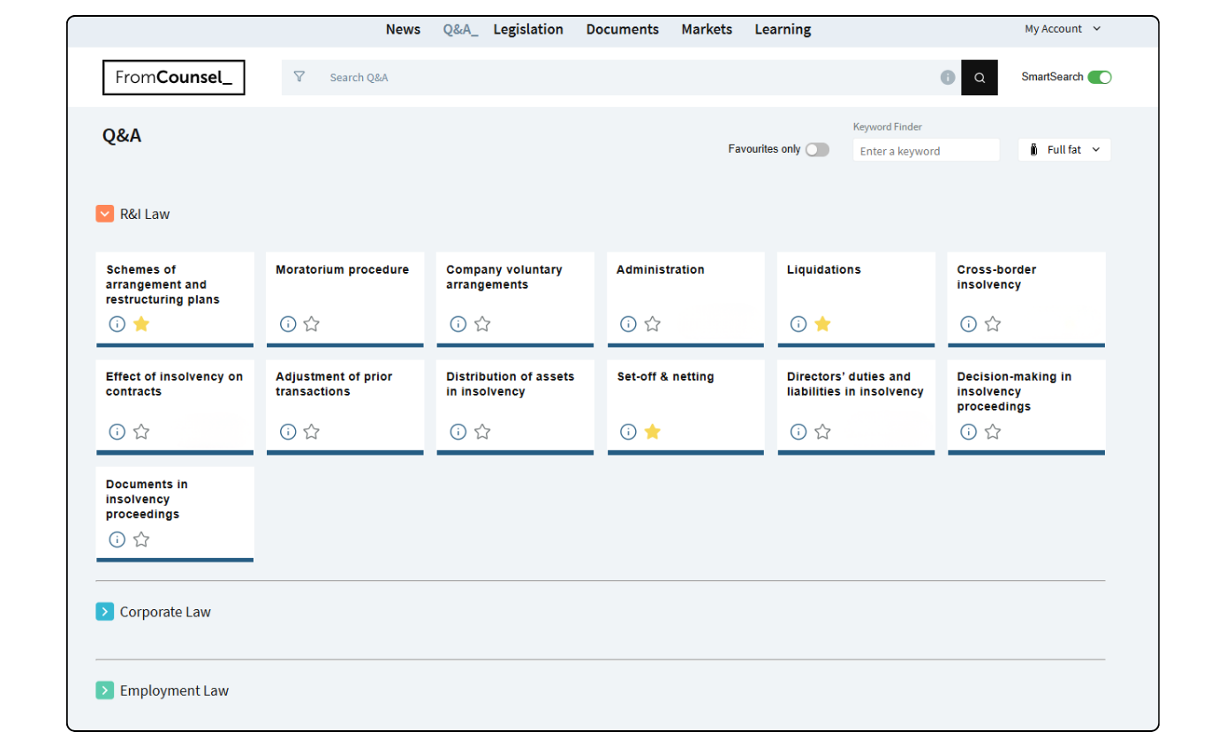Click the R&I Law section heading text

(x=145, y=214)
